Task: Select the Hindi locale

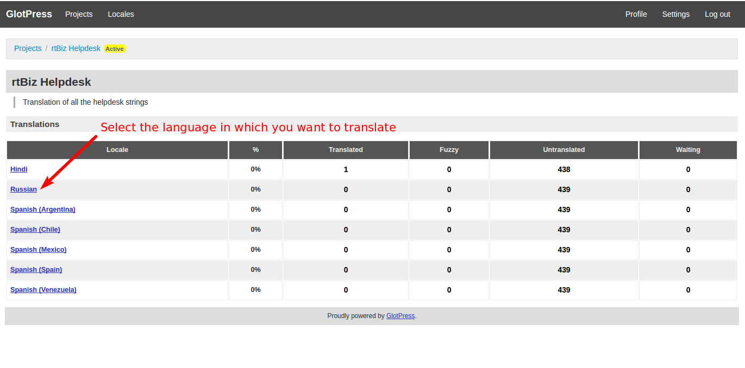Action: tap(19, 169)
